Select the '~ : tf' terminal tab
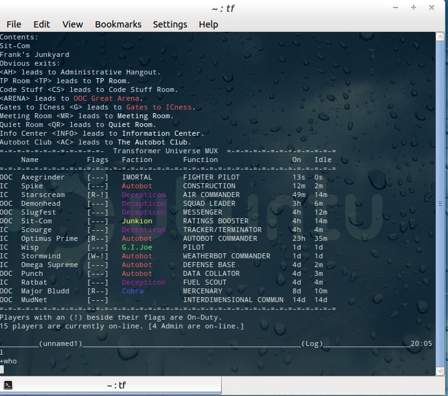The width and height of the screenshot is (448, 396). tap(111, 385)
